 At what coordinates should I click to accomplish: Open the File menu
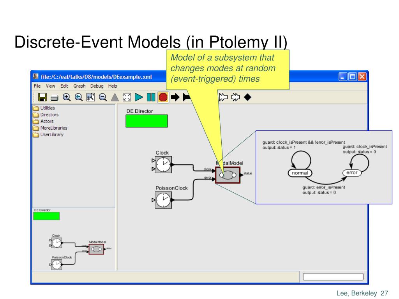click(37, 86)
